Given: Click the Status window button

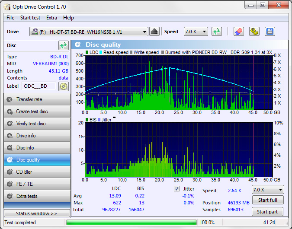Looking at the screenshot, I should (x=37, y=213).
